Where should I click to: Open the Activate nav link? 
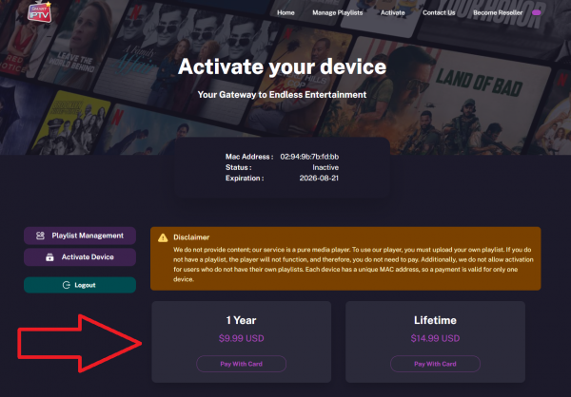[x=392, y=12]
